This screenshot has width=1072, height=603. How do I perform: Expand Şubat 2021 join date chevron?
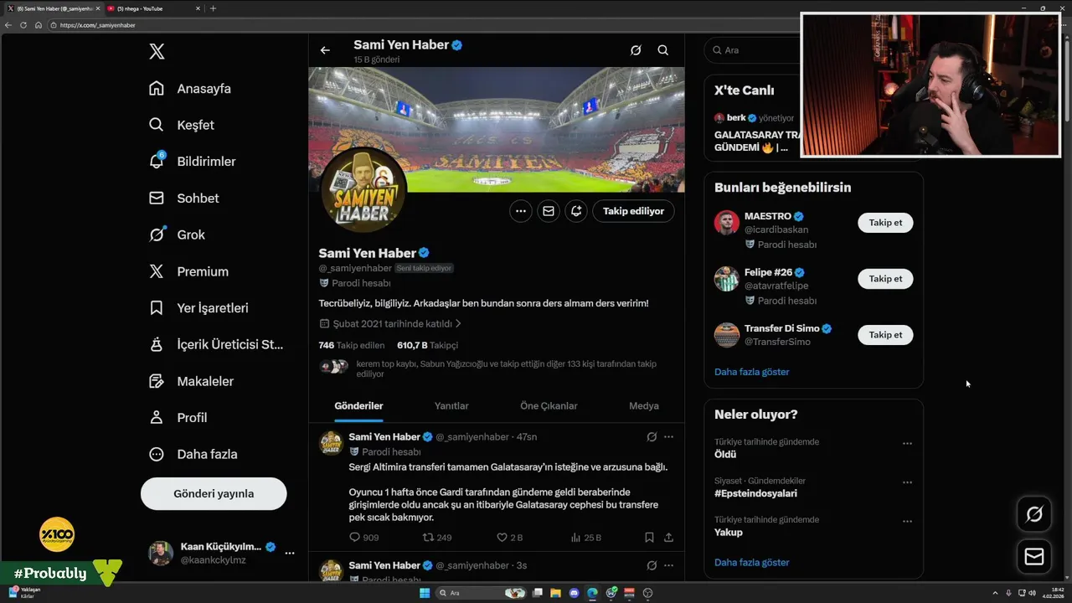pos(458,323)
